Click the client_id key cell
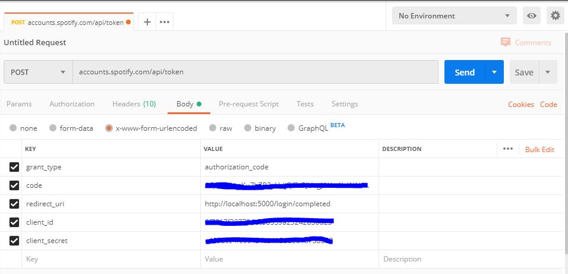This screenshot has height=274, width=568. (x=111, y=222)
